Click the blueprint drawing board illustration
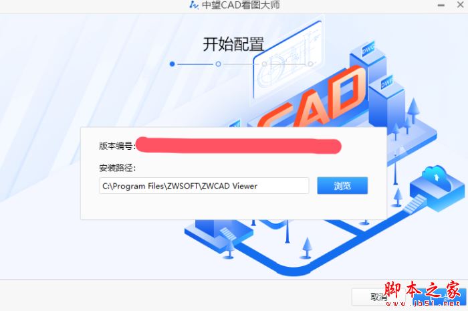 pos(287,58)
